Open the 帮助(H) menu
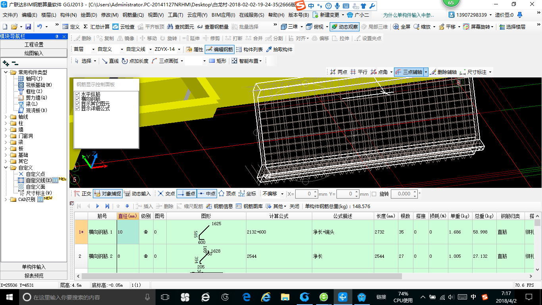The height and width of the screenshot is (305, 542). click(x=276, y=15)
